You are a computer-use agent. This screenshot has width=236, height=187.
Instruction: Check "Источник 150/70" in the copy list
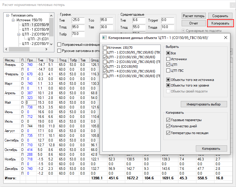coord(105,48)
